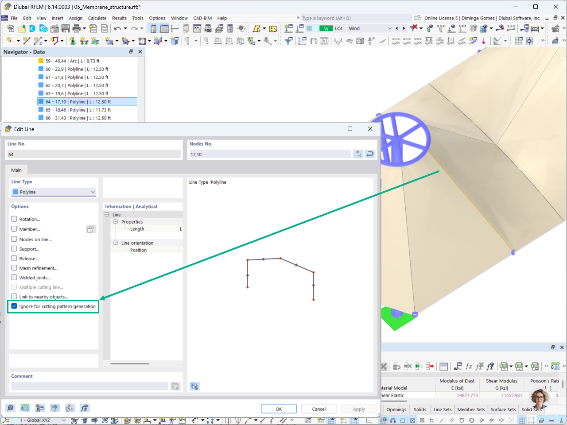Screen dimensions: 567x425
Task: Click the Nodes No. input field
Action: coord(270,154)
